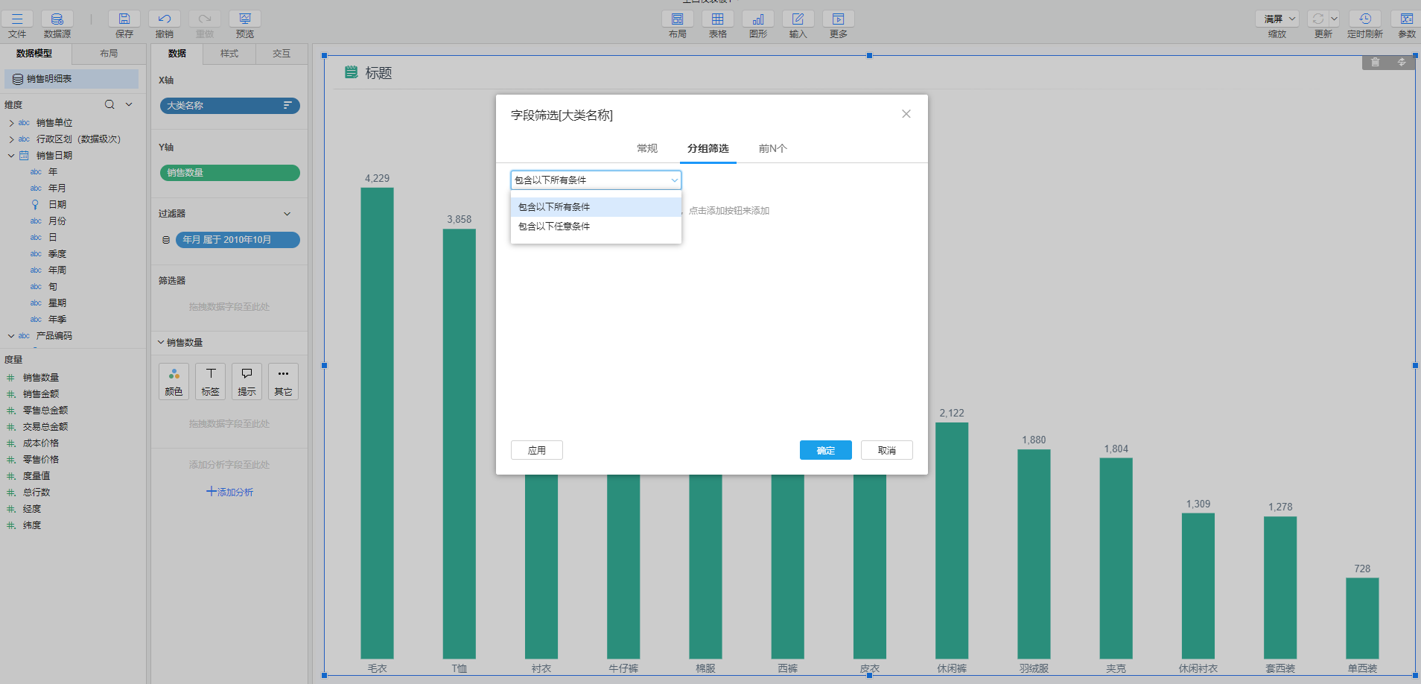Search dimensions with magnifier icon
Image resolution: width=1421 pixels, height=684 pixels.
pos(109,104)
